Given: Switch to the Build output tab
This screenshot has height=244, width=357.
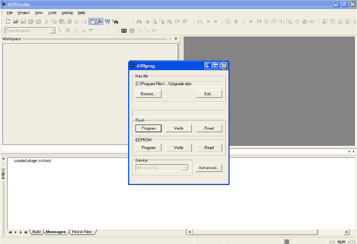Looking at the screenshot, I should click(x=36, y=232).
